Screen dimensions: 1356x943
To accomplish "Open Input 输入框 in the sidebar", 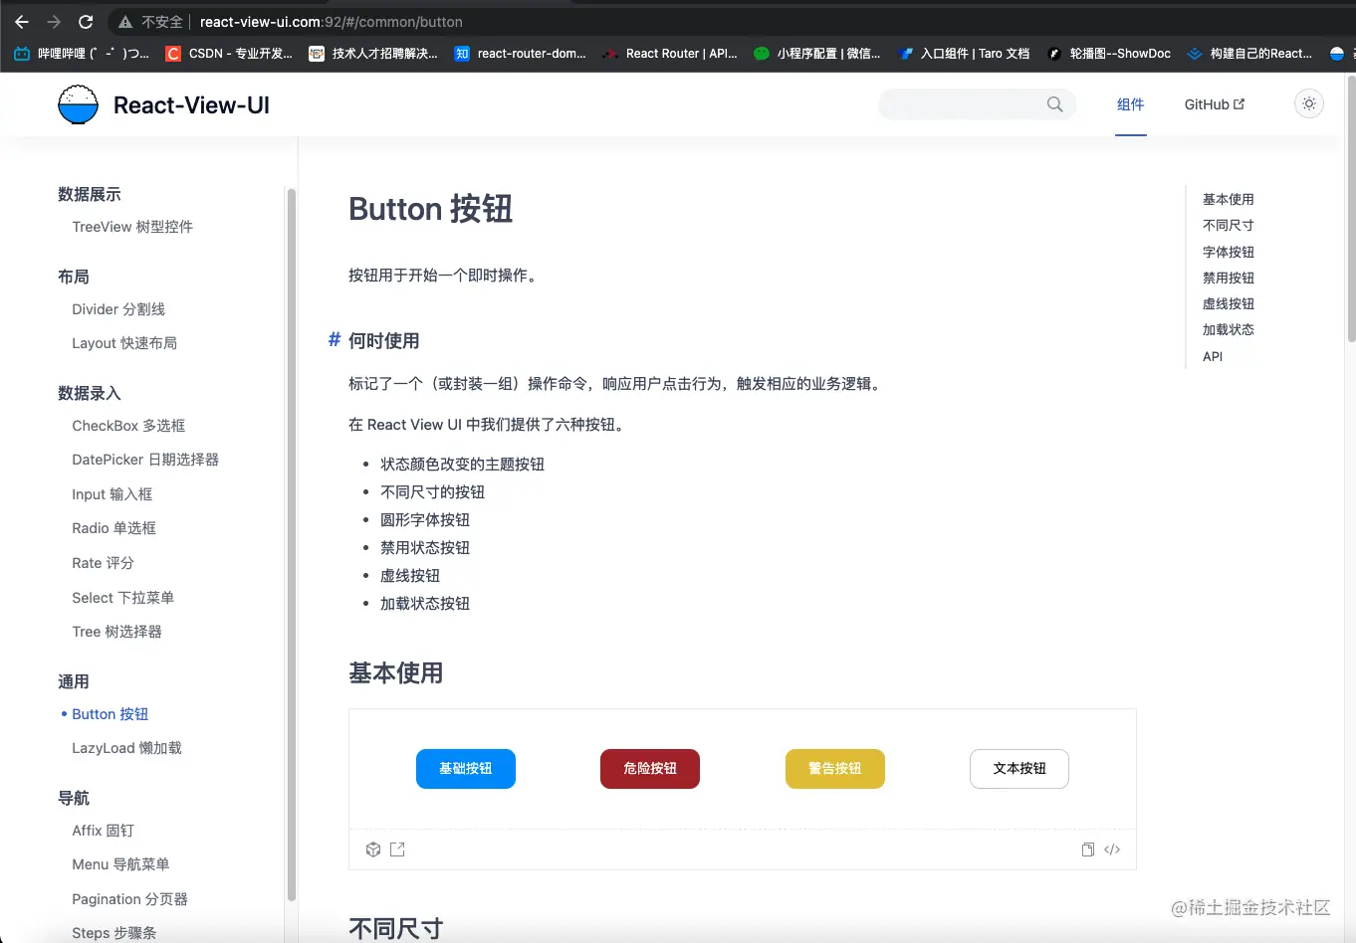I will pyautogui.click(x=113, y=494).
